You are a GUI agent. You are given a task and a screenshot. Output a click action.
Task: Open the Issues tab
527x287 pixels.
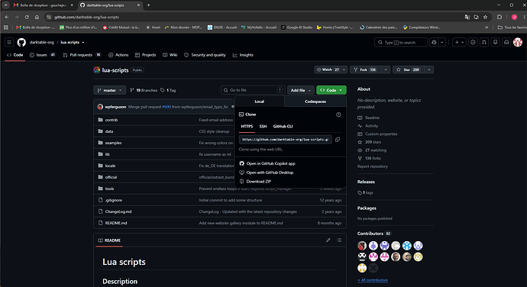(43, 55)
